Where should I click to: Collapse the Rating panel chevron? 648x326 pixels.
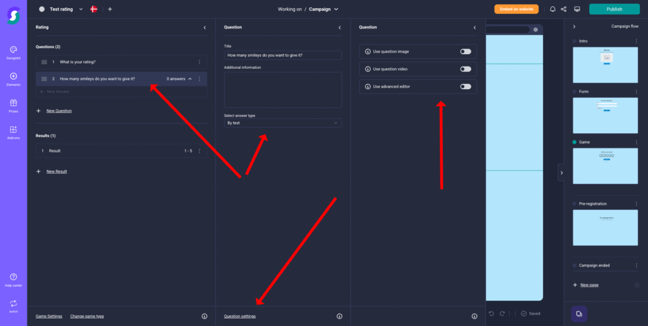(204, 27)
